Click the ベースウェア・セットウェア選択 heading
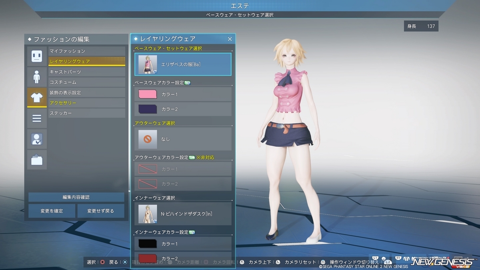 coord(168,48)
